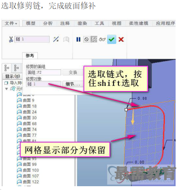The image size is (179, 190).
Task: Click the surface icon beside 曲面 24
Action: 19,112
